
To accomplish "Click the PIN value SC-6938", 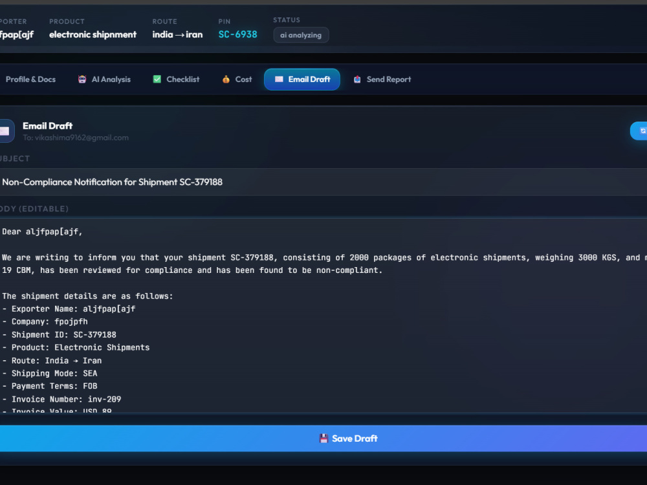I will [237, 35].
